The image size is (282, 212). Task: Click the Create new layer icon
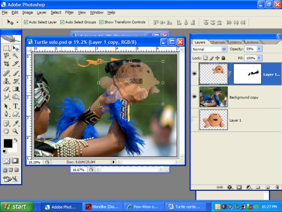coord(267,188)
